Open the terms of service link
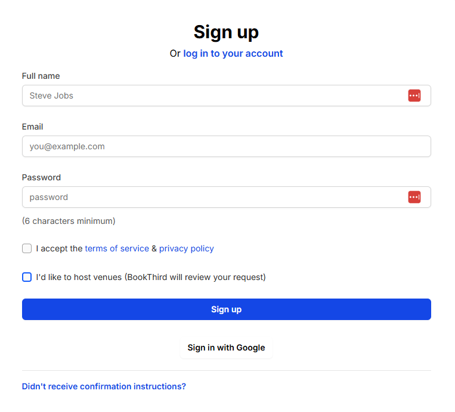The width and height of the screenshot is (455, 412). click(117, 248)
